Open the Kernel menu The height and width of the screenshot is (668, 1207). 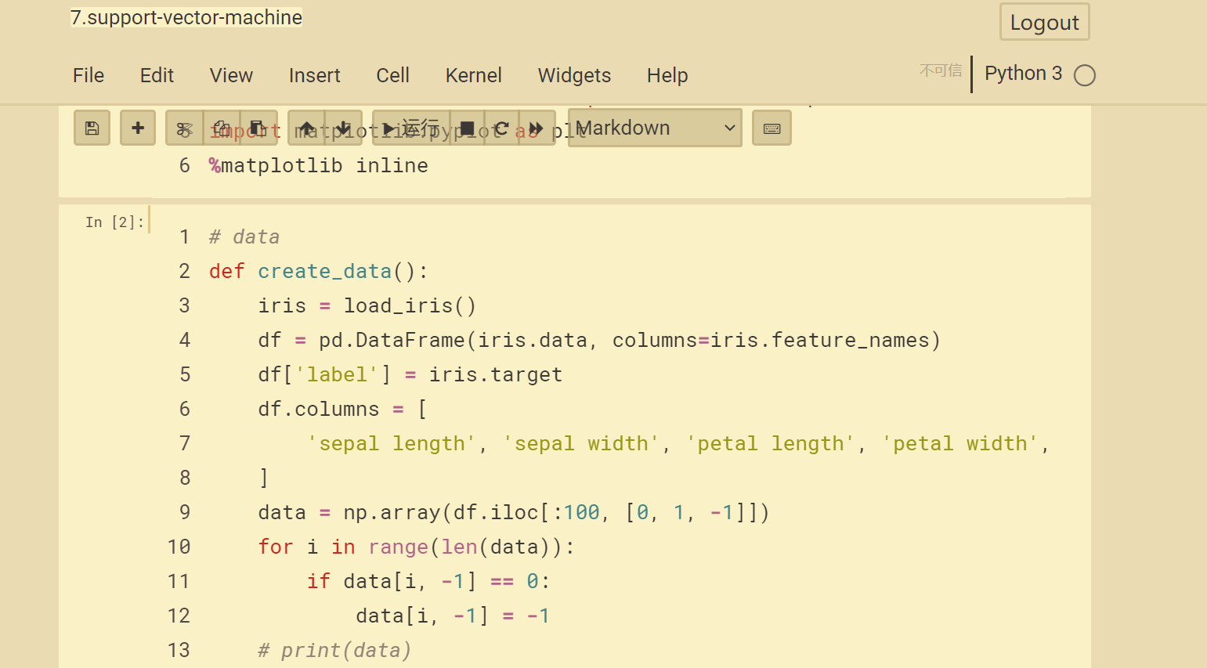[473, 75]
